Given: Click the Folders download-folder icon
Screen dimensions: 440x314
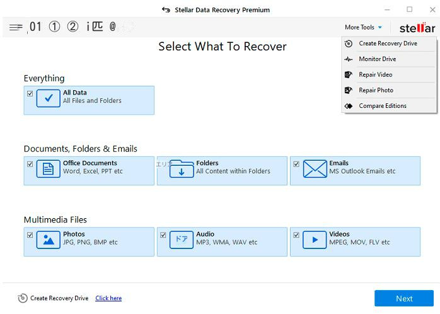Looking at the screenshot, I should (x=182, y=168).
